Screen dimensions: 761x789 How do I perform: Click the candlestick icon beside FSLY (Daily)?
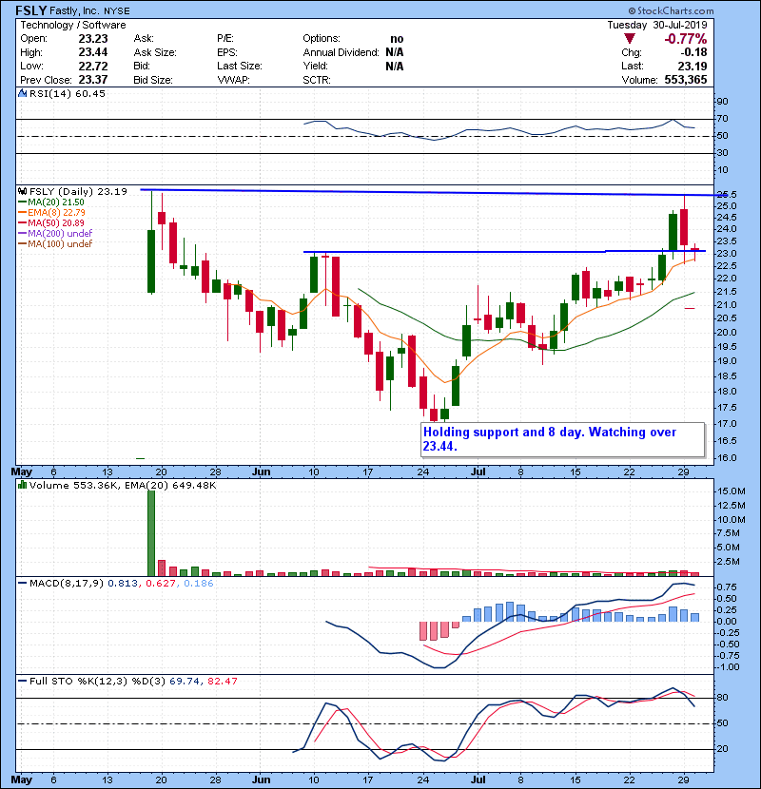(x=22, y=192)
